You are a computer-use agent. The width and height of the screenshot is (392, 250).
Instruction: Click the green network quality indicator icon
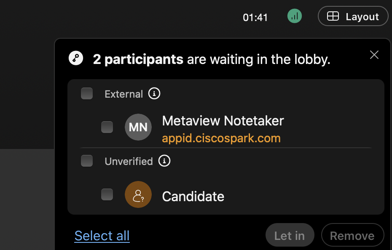[x=295, y=16]
